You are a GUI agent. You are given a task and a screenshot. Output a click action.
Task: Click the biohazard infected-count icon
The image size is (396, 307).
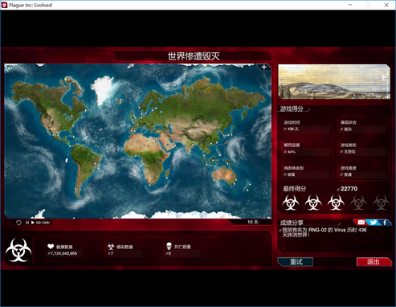111,247
